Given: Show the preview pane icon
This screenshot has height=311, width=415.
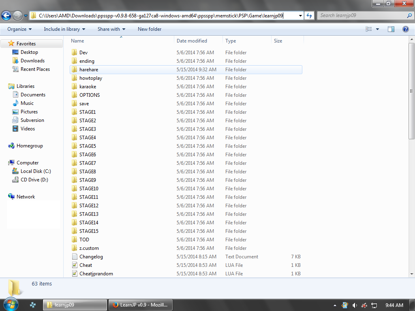Looking at the screenshot, I should coord(391,29).
